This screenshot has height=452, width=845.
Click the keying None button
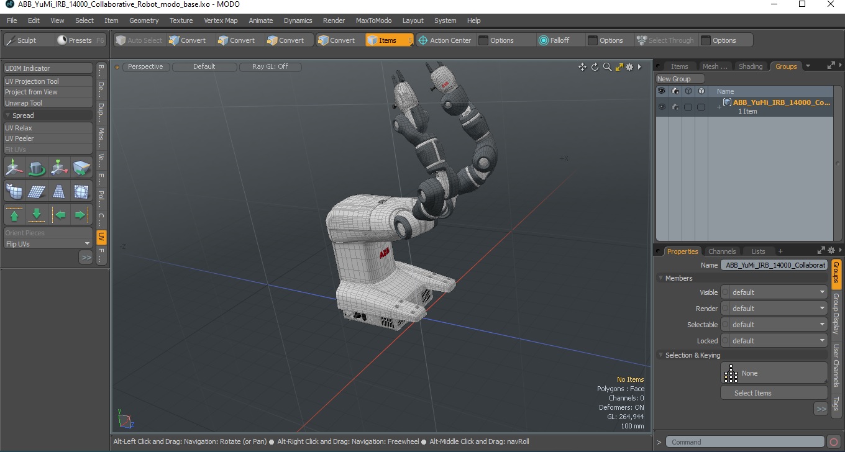(x=774, y=373)
